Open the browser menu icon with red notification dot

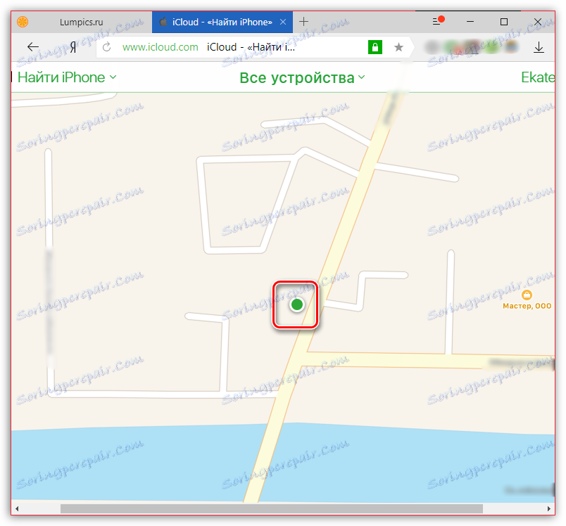pyautogui.click(x=438, y=20)
